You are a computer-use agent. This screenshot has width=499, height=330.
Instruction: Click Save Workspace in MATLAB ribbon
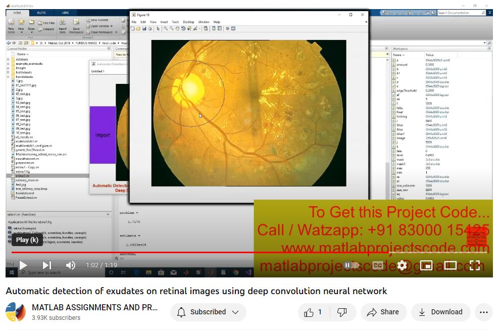(x=76, y=25)
